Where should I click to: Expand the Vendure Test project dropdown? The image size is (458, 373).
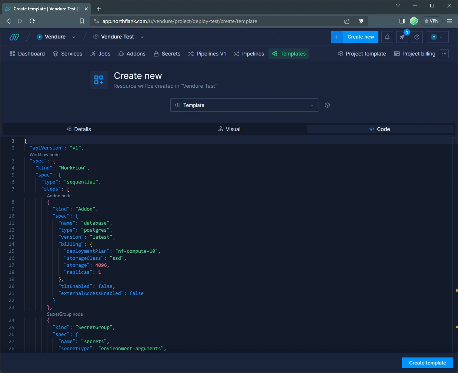tap(142, 37)
